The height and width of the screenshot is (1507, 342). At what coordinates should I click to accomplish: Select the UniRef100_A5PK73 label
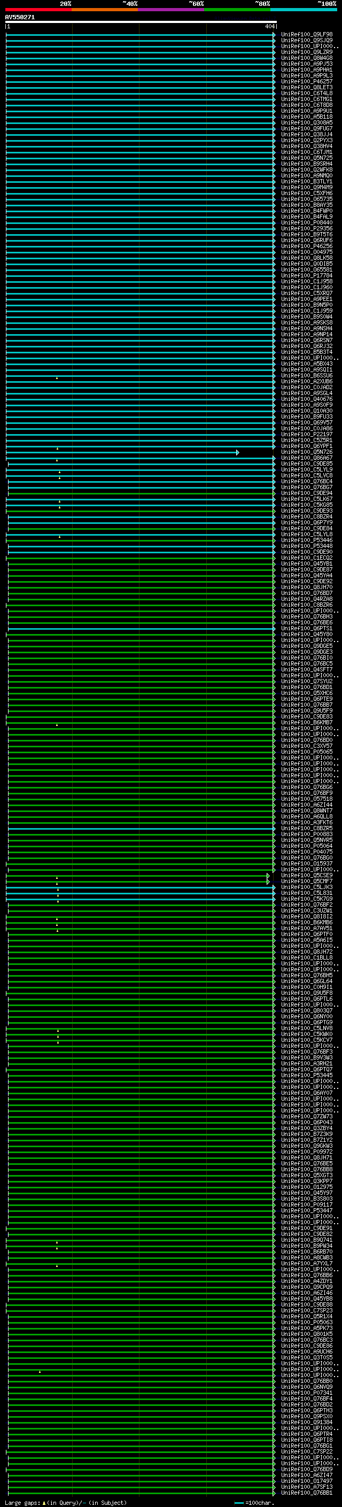(307, 1328)
